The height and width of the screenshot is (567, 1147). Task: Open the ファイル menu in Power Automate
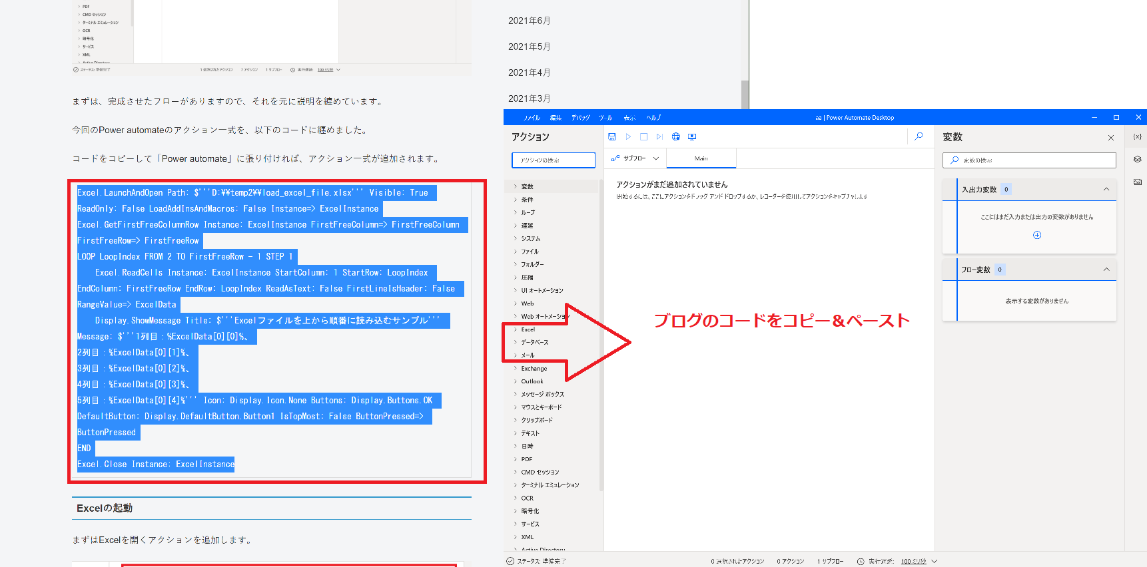point(532,118)
